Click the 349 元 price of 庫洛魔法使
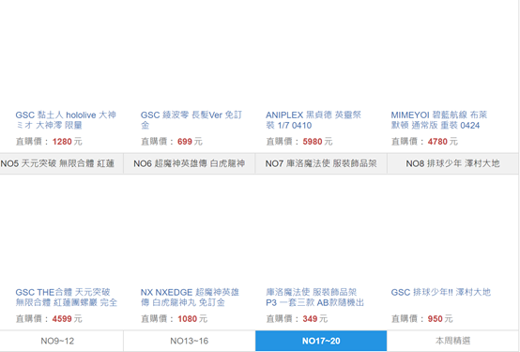The image size is (520, 352). (x=315, y=319)
